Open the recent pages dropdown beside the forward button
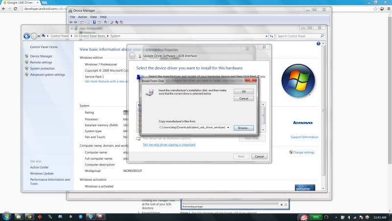392x221 pixels. click(39, 36)
